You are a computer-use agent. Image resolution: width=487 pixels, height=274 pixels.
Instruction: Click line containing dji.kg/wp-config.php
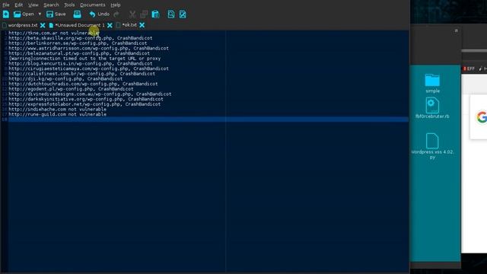(x=65, y=79)
